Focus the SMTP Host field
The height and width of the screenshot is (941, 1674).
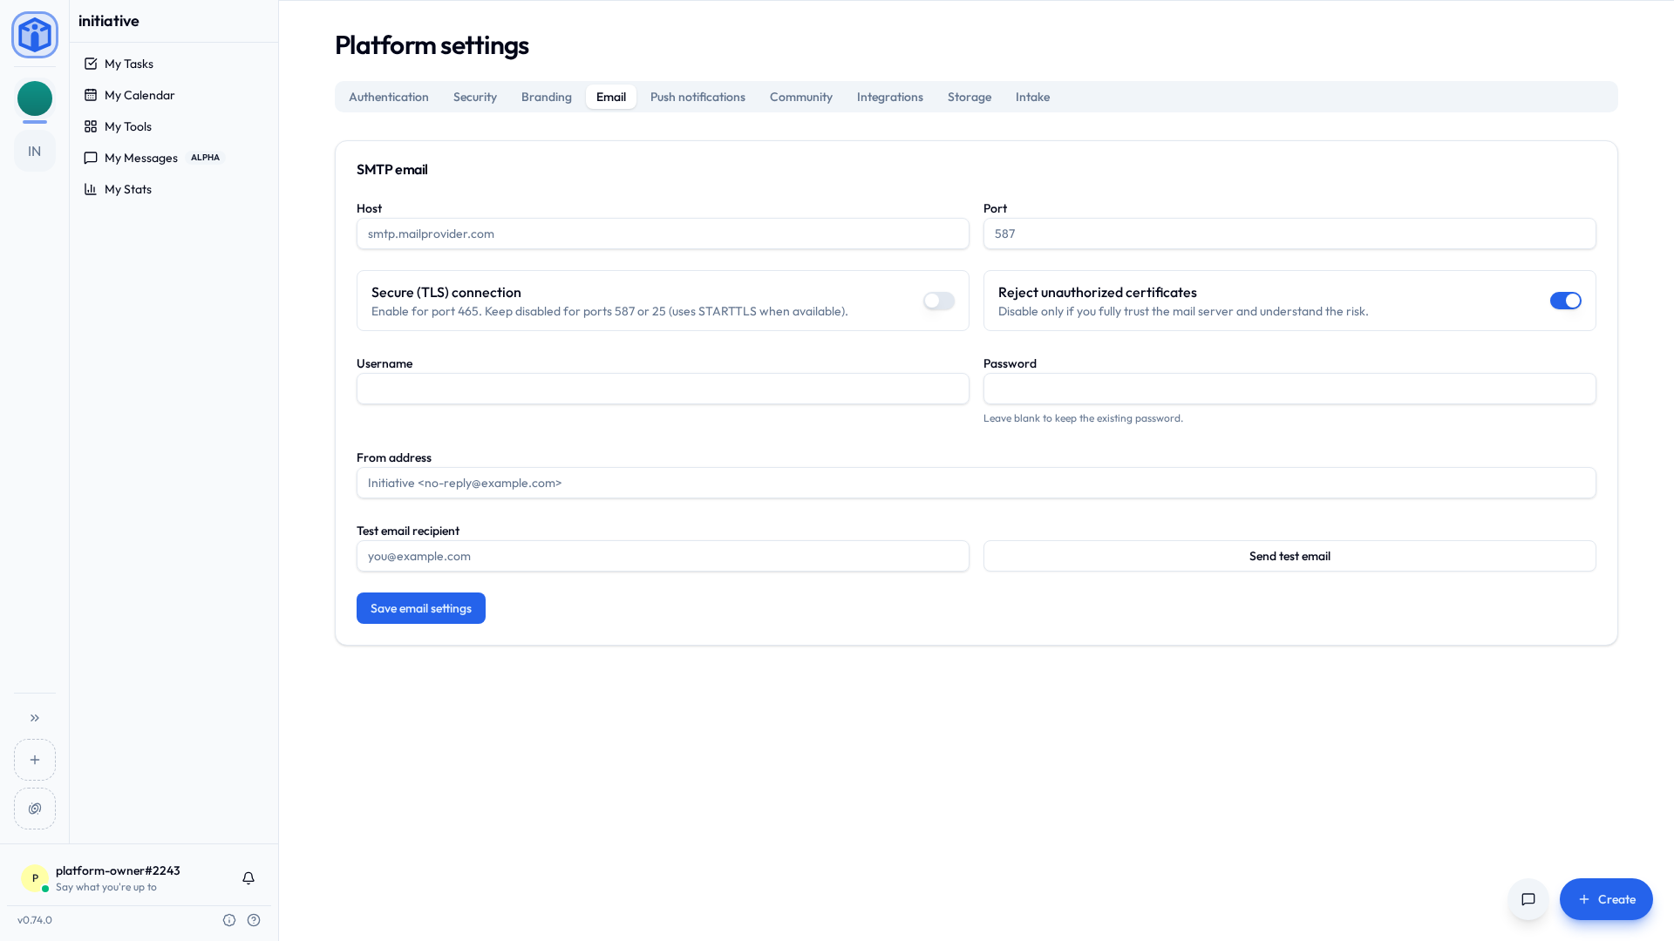(x=663, y=234)
